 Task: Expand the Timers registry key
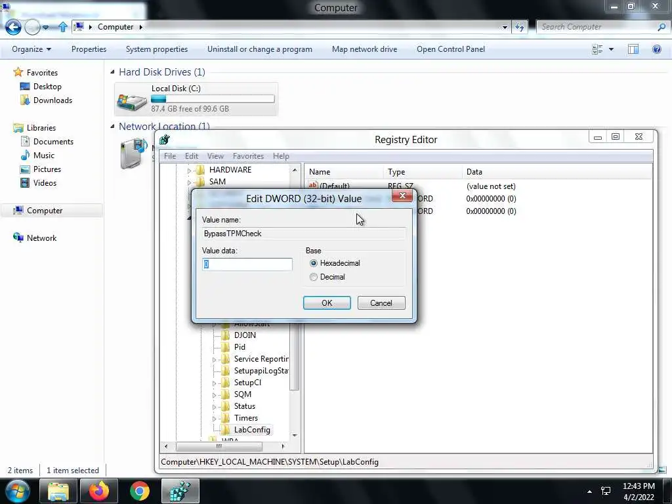coord(214,419)
